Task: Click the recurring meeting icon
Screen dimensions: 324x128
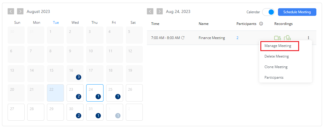Action: [183, 38]
